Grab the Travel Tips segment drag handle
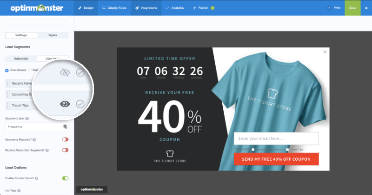The width and height of the screenshot is (372, 195). click(7, 106)
